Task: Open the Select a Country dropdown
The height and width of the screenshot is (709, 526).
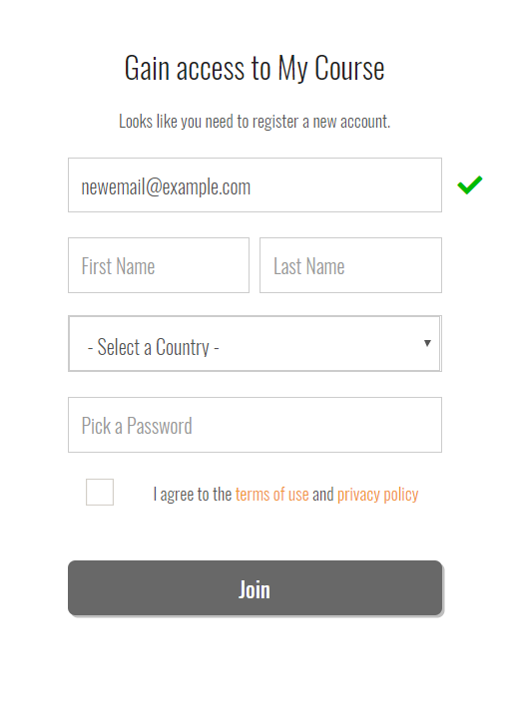Action: [255, 344]
